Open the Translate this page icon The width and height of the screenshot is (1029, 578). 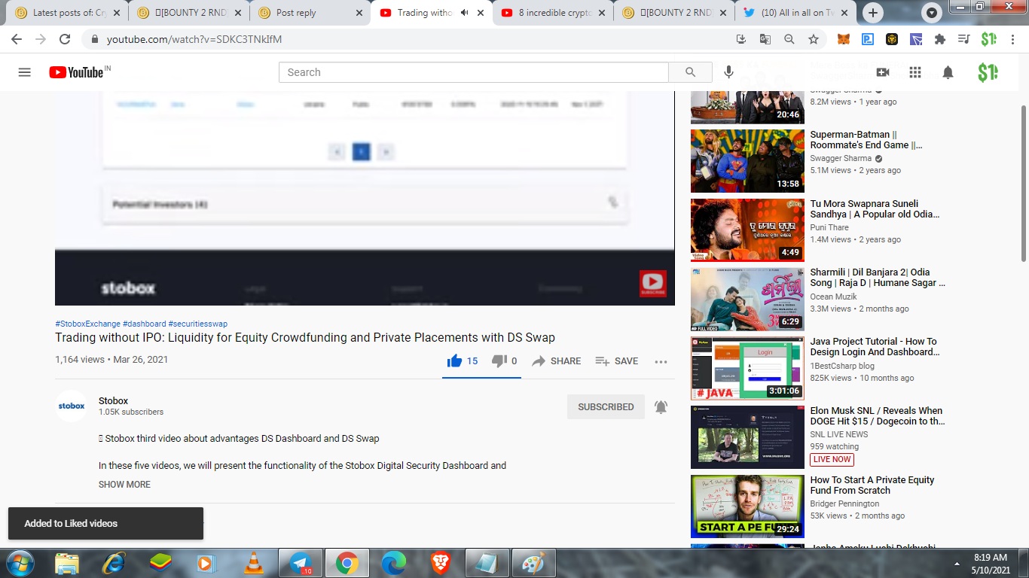click(x=765, y=39)
